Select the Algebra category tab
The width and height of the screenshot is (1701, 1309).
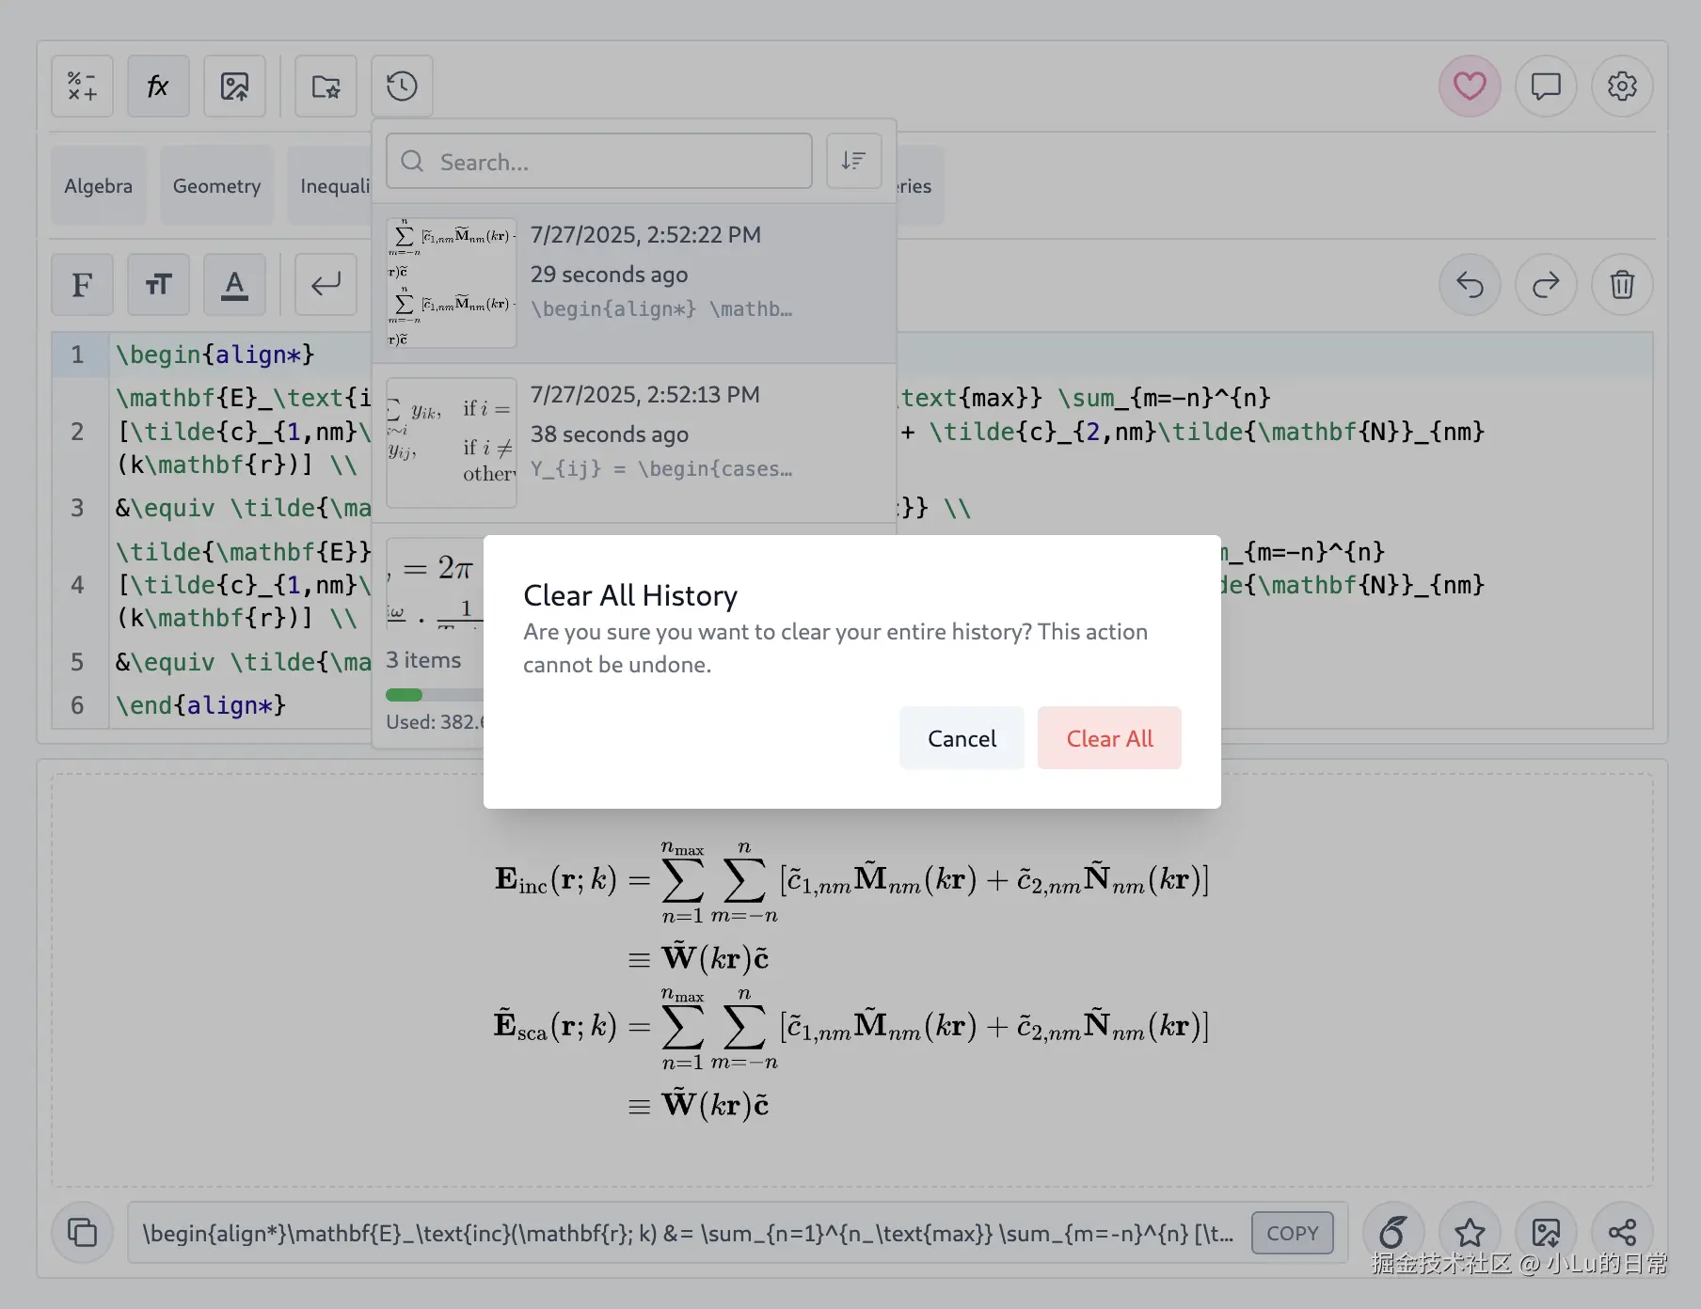[98, 186]
